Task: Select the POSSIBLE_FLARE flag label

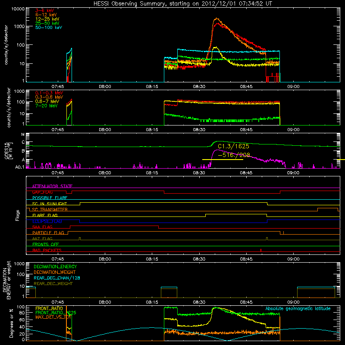Action: click(50, 198)
